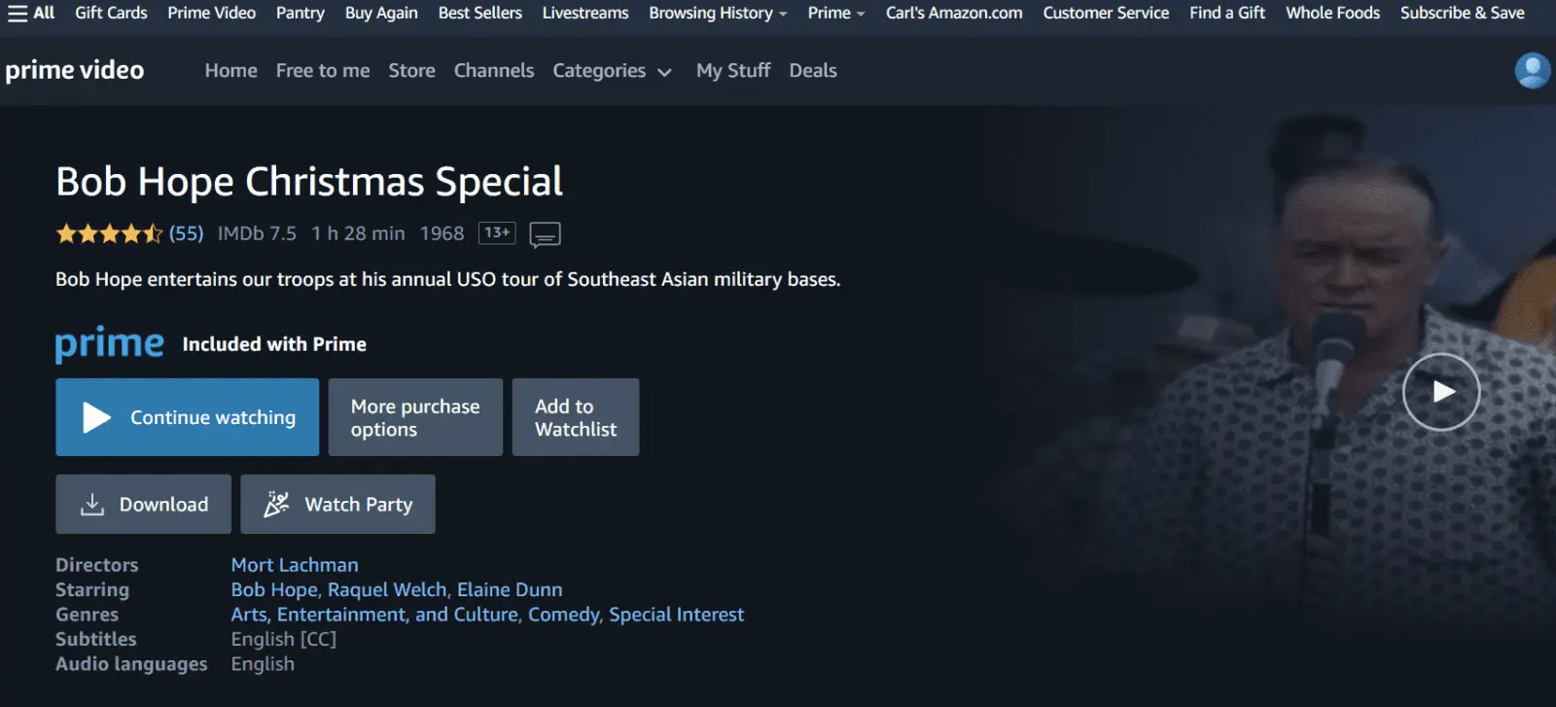1556x707 pixels.
Task: Open Special Interest genre link
Action: click(x=677, y=615)
